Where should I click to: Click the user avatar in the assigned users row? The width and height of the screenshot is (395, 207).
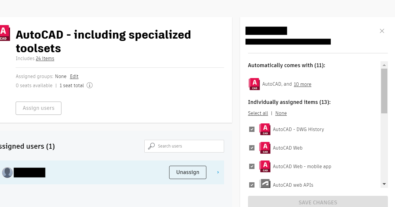pos(7,172)
